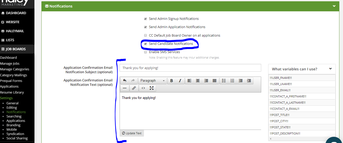
Task: Open Applications under Job Boards
Action: tap(9, 86)
